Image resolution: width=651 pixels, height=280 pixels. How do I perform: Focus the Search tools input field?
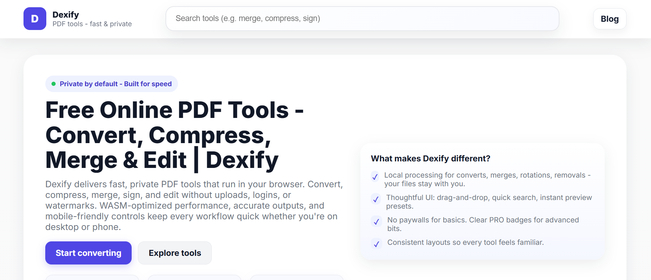pyautogui.click(x=362, y=19)
